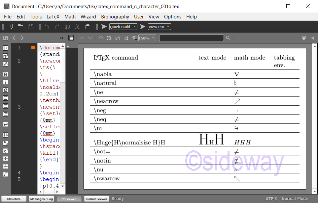Viewport: 318px width, 203px height.
Task: Open the Wizard menu
Action: pos(88,17)
